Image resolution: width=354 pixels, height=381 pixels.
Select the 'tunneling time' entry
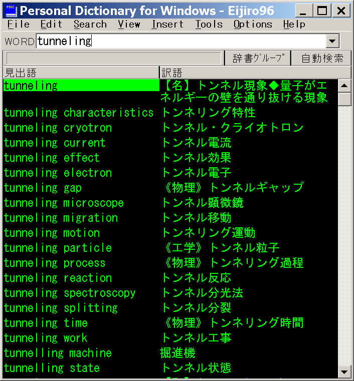[46, 323]
